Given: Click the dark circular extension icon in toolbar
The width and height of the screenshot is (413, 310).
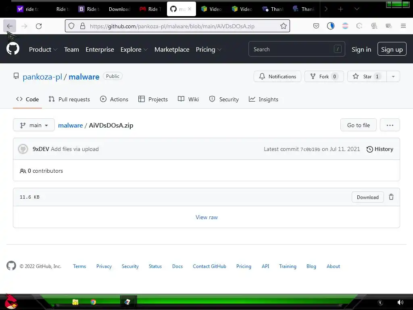Looking at the screenshot, I should (x=331, y=26).
